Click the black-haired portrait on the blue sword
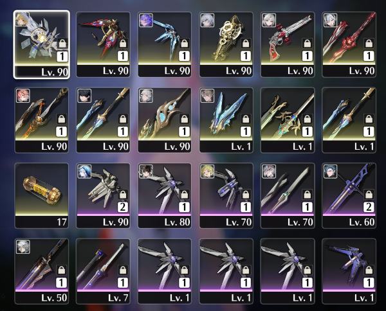Image resolution: width=386 pixels, height=311 pixels. 84,96
